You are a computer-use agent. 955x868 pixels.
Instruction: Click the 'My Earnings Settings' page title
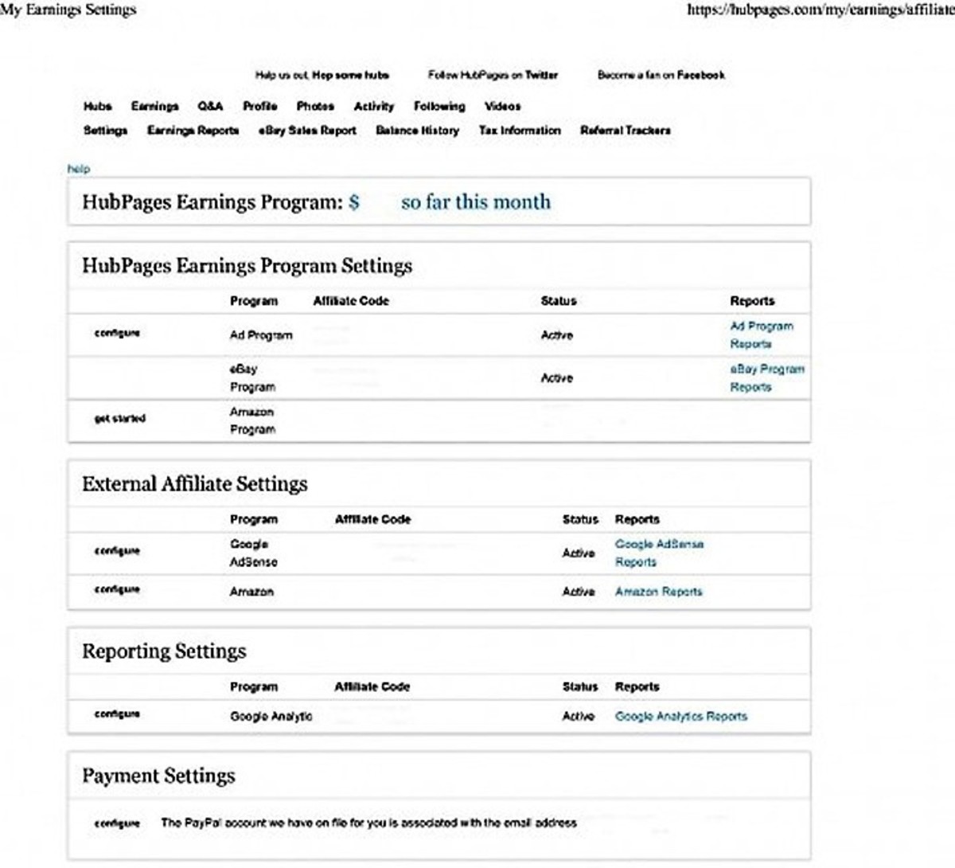68,10
